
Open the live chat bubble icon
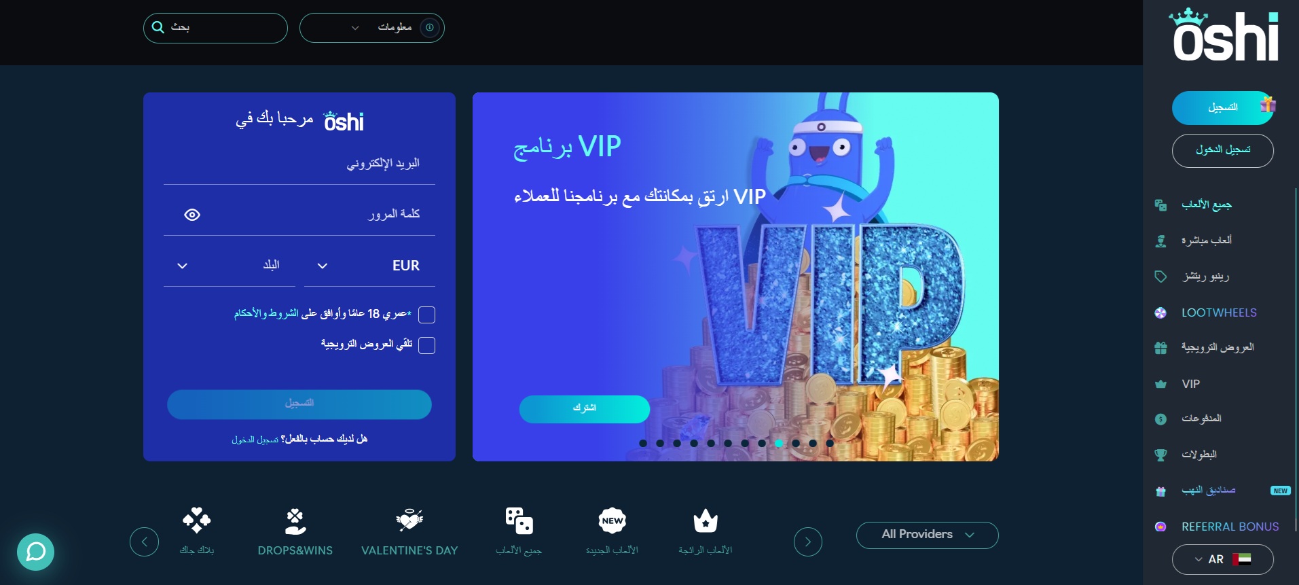pos(35,552)
